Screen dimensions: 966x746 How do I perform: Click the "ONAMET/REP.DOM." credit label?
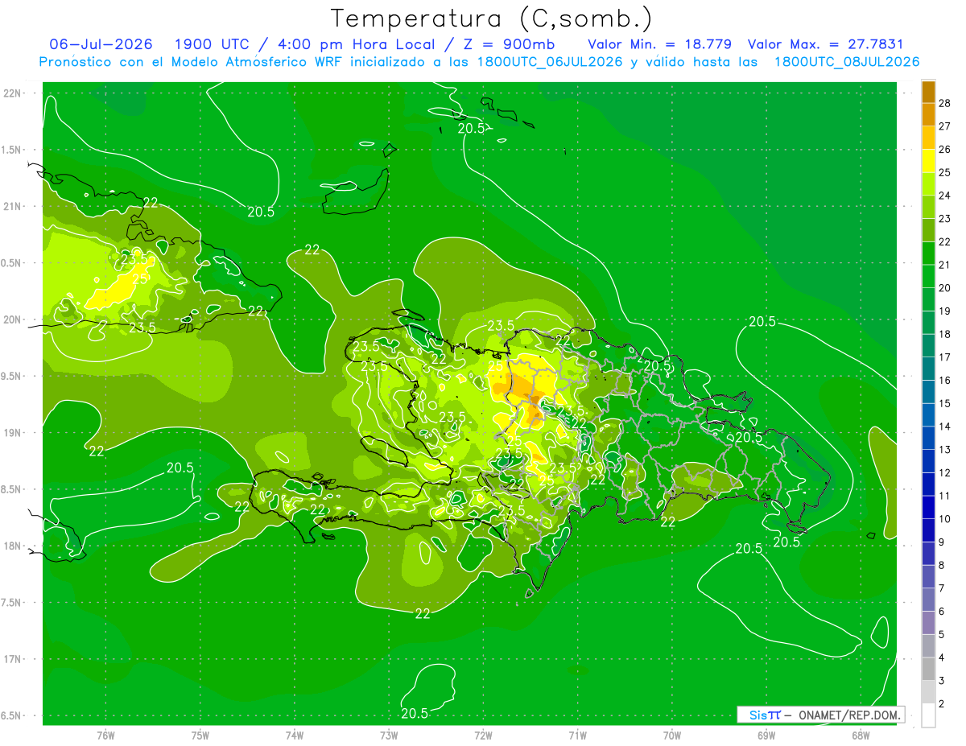coord(849,715)
